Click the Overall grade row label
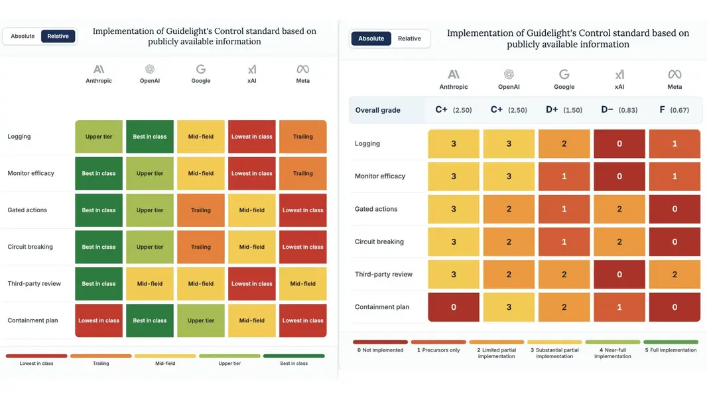This screenshot has height=398, width=707. 378,110
